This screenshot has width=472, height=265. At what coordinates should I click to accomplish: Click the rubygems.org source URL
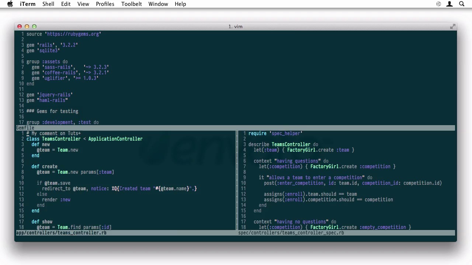tap(73, 34)
